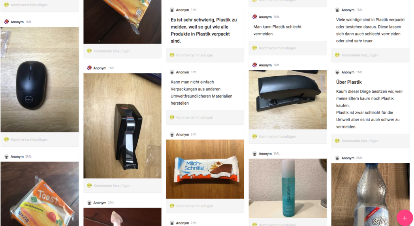Open the Equave spray bottle photo
414x226 pixels.
pos(288,188)
